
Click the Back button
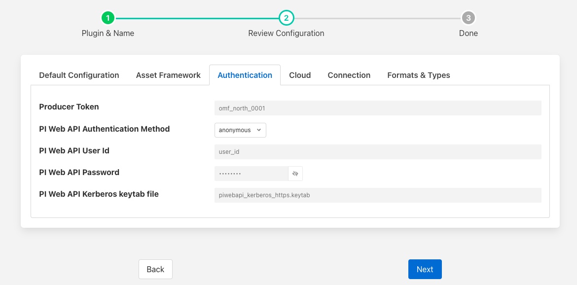[x=155, y=269]
